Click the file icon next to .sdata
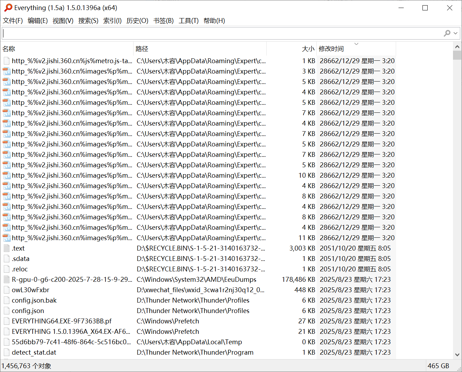The image size is (462, 372). tap(7, 259)
